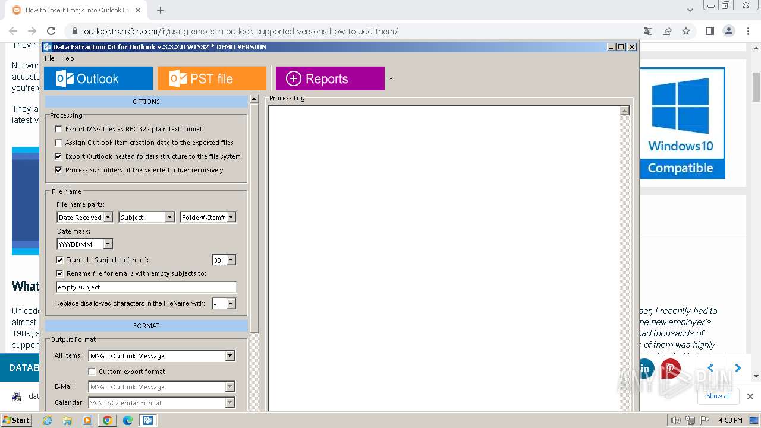Open the File menu
This screenshot has width=761, height=428.
(x=49, y=58)
